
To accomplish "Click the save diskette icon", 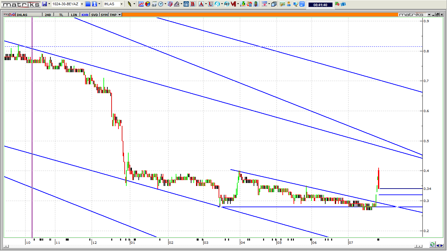I will pyautogui.click(x=45, y=4).
